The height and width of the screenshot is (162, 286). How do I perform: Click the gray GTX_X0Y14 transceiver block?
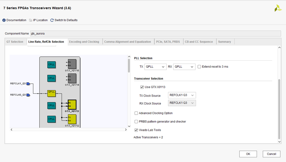(x=72, y=78)
